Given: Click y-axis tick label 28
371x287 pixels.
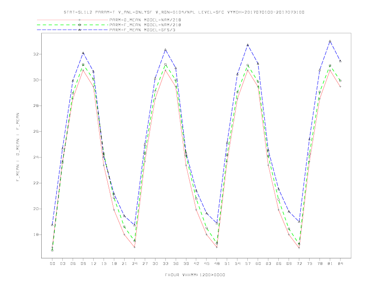Looking at the screenshot, I should click(36, 106).
